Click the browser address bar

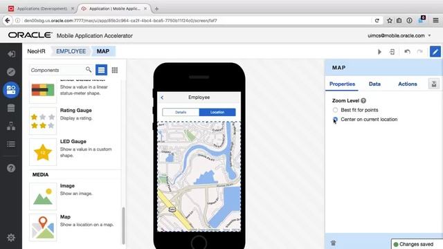tap(195, 20)
